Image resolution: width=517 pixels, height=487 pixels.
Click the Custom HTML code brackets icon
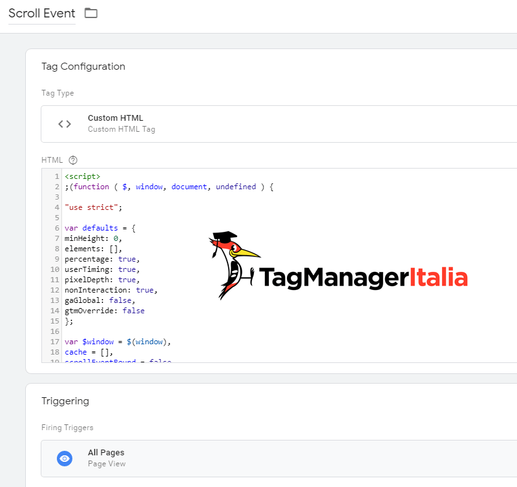coord(65,124)
